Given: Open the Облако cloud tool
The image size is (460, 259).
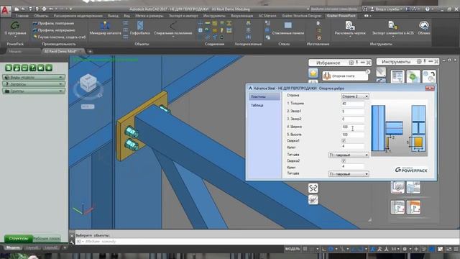Looking at the screenshot, I should 424,28.
